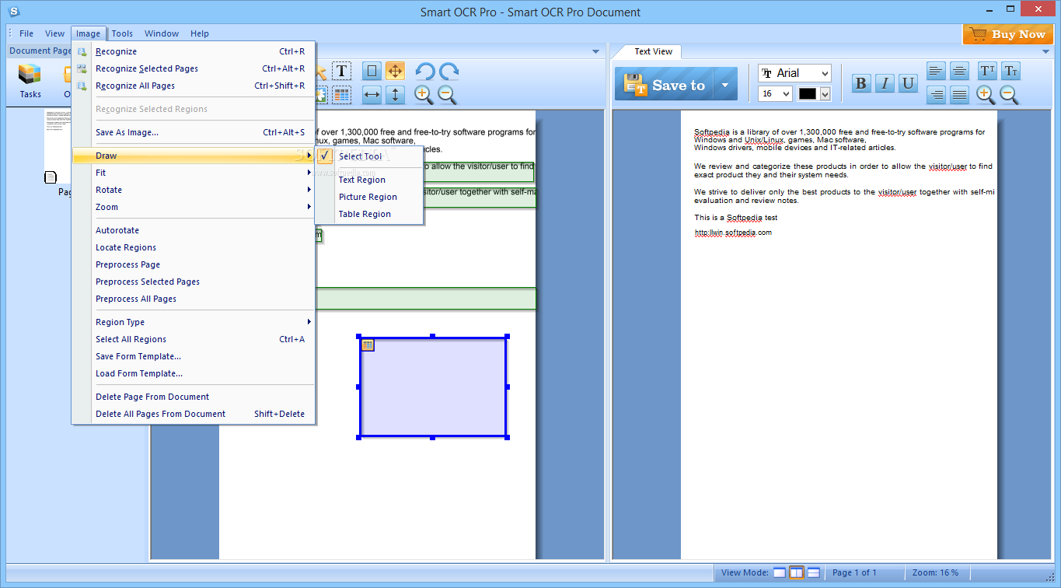Open the Help menu

pyautogui.click(x=200, y=33)
